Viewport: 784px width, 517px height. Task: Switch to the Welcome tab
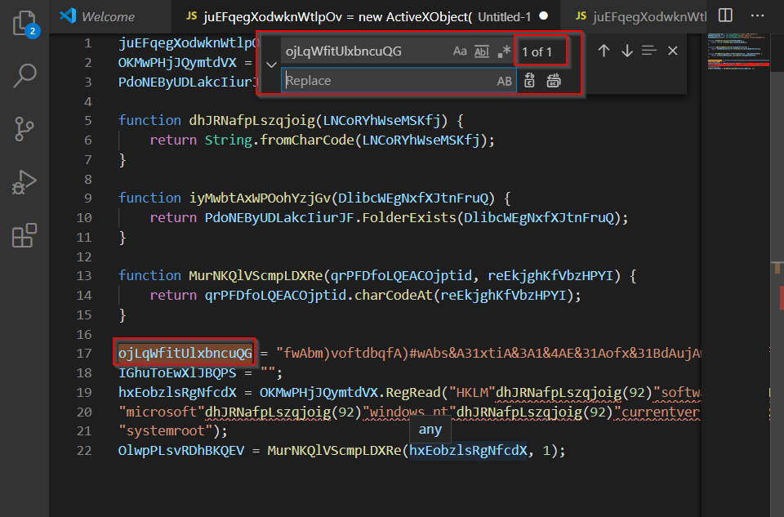97,16
